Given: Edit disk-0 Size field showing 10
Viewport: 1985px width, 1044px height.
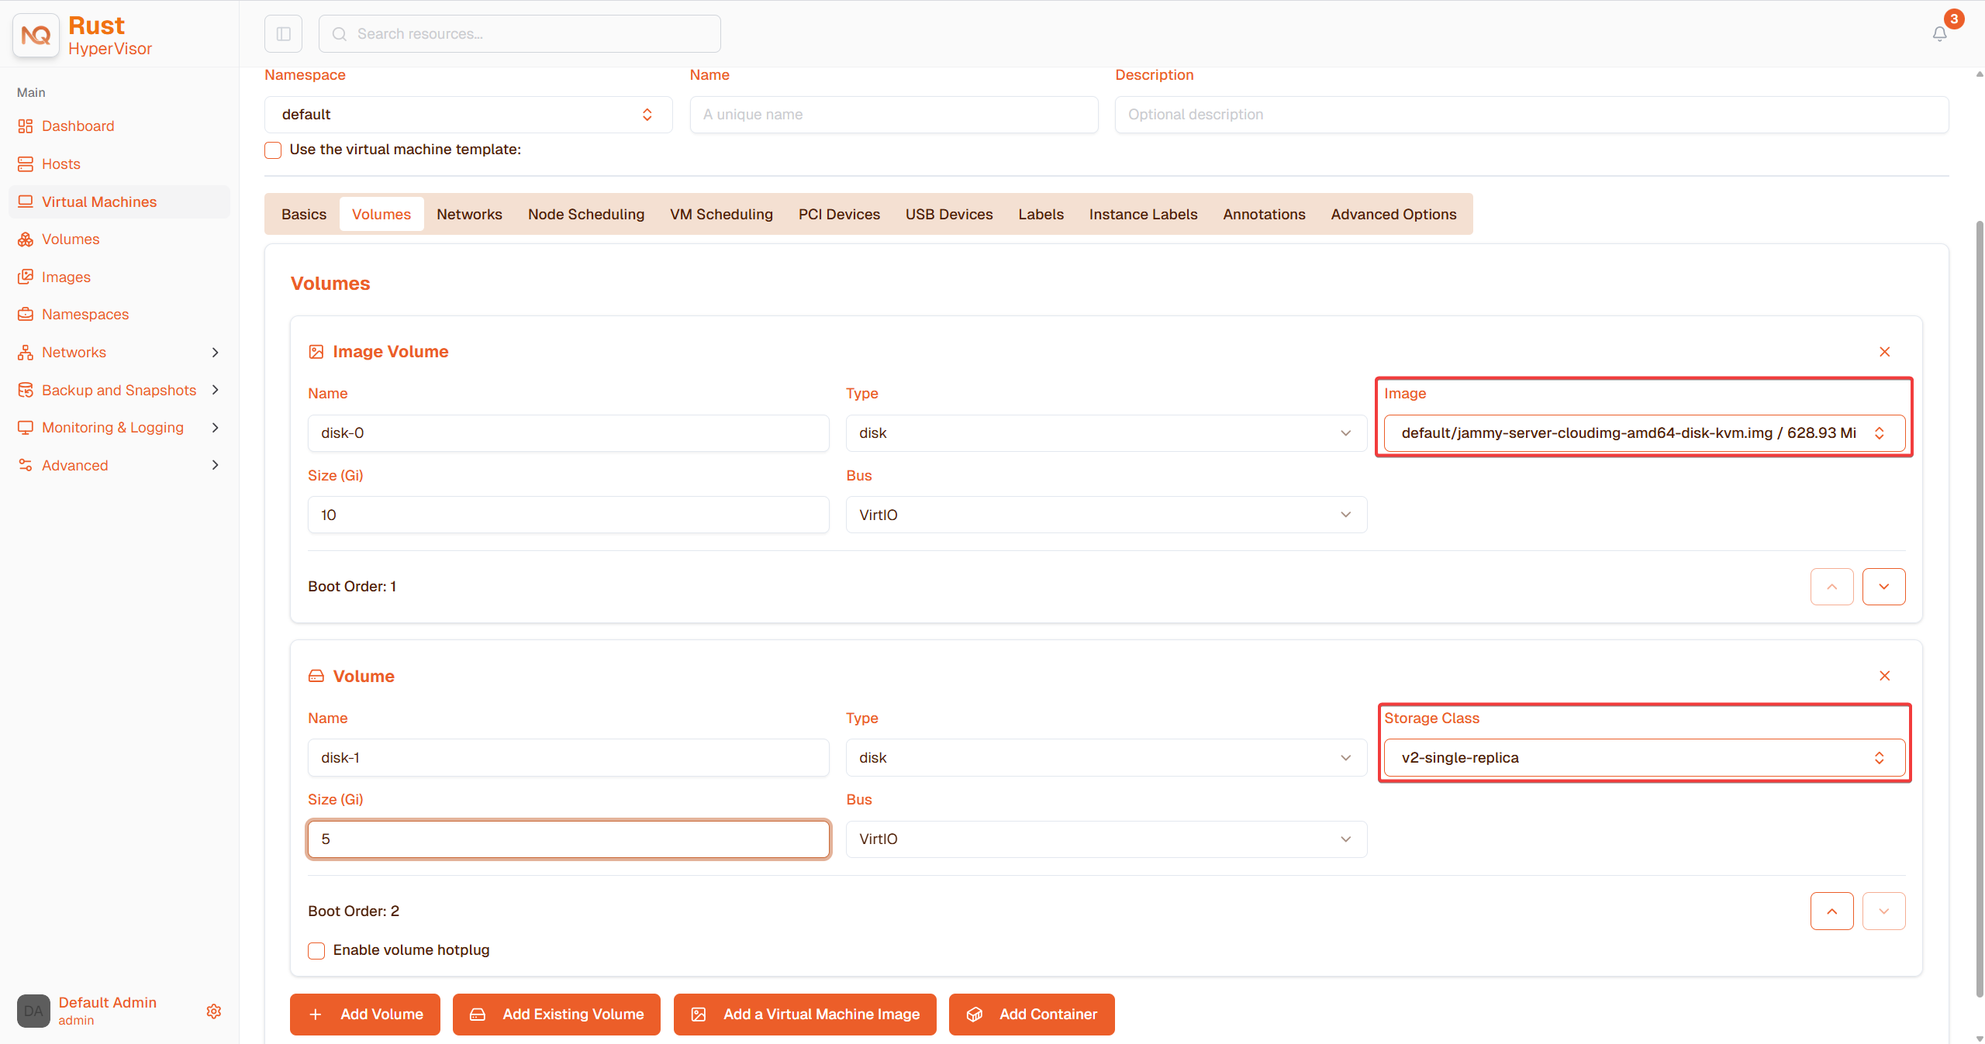Looking at the screenshot, I should click(x=568, y=515).
